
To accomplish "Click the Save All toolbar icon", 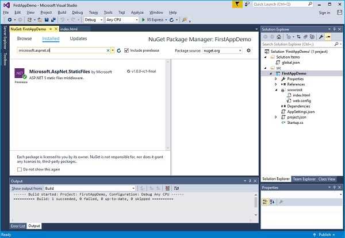I will click(x=53, y=19).
